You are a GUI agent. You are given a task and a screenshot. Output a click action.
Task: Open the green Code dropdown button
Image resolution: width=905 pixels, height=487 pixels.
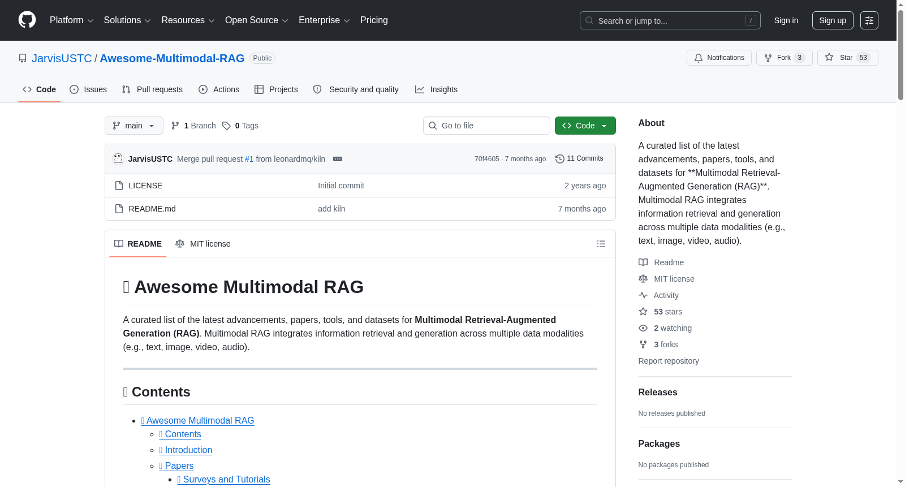point(585,126)
